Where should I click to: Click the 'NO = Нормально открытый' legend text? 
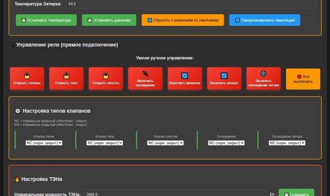click(x=51, y=124)
